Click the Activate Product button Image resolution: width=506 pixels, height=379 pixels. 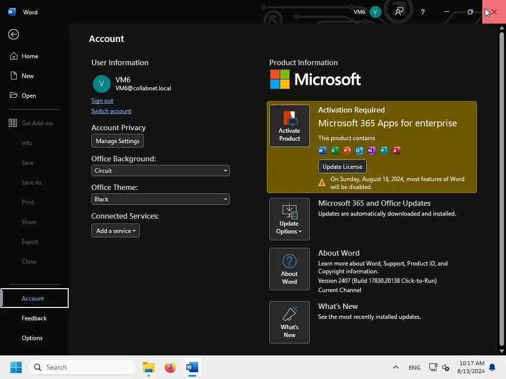[290, 126]
